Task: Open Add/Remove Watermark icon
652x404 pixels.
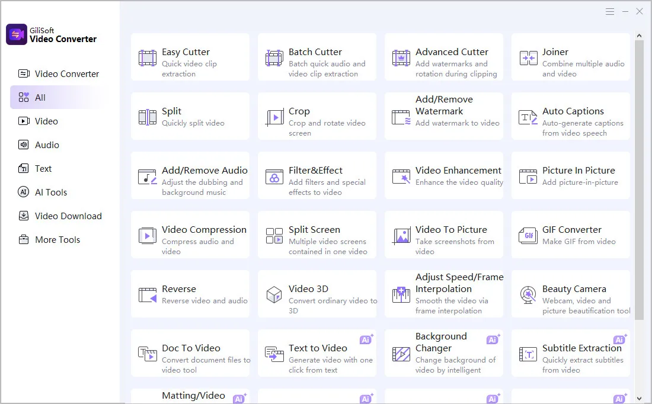Action: point(401,117)
